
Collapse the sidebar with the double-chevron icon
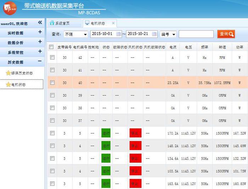[40, 23]
